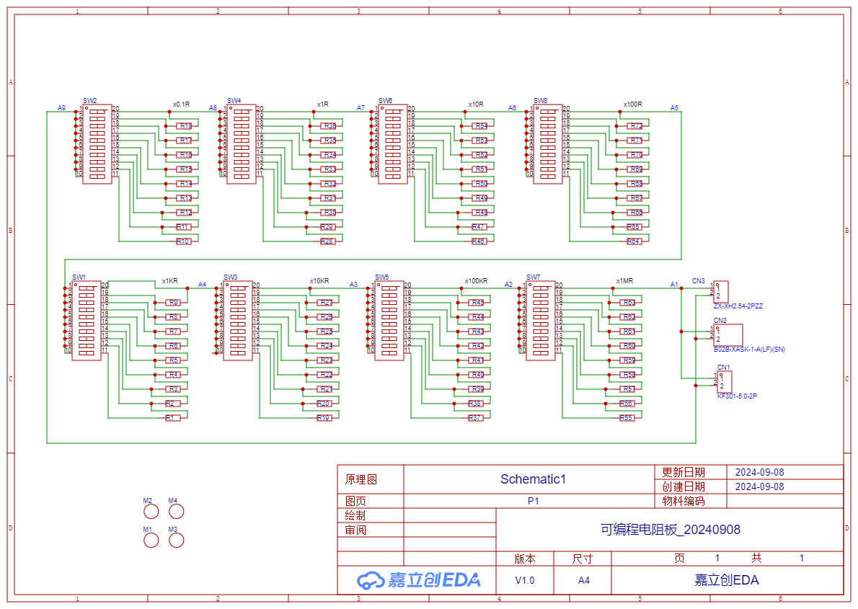858x609 pixels.
Task: Select the SW1 DIP switch symbol
Action: (x=87, y=321)
